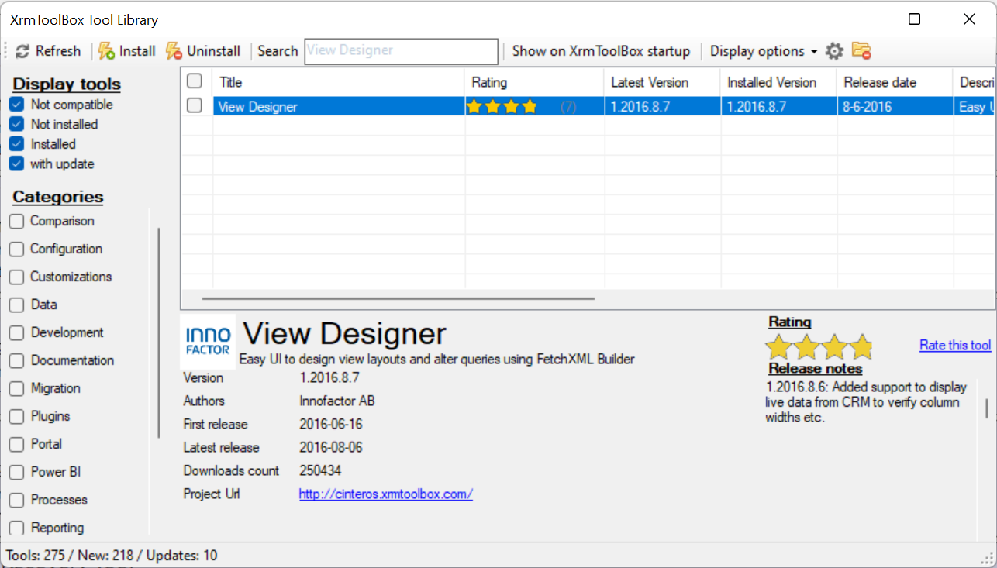
Task: Check the Reporting category
Action: (16, 528)
